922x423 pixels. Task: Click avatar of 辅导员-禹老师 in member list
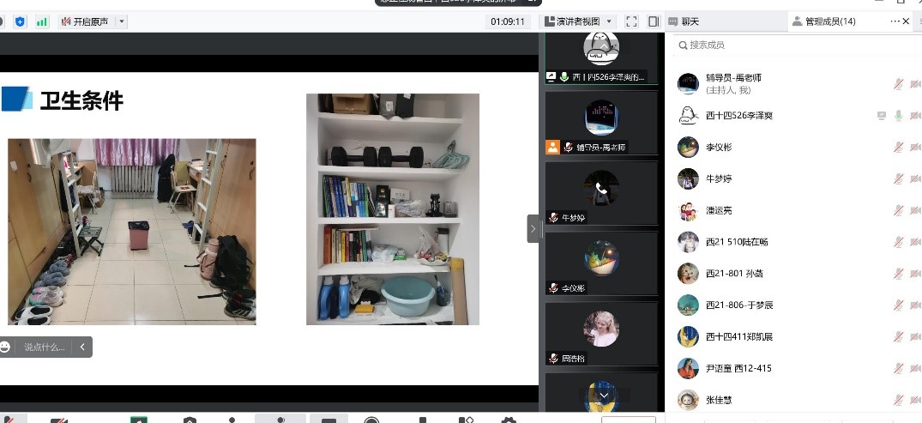688,83
